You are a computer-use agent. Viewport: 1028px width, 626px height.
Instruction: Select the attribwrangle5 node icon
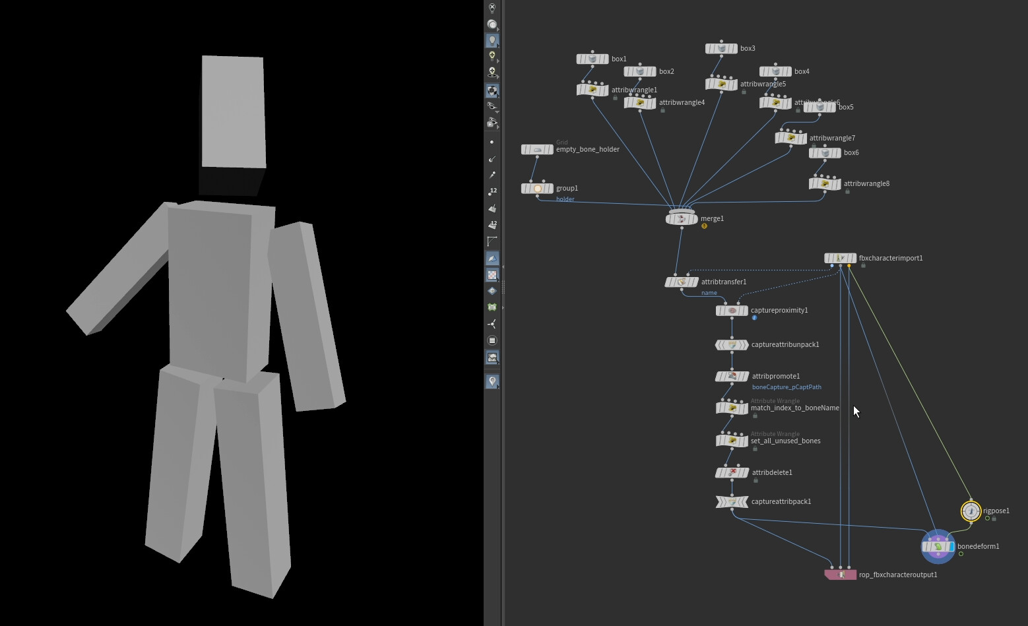point(721,84)
